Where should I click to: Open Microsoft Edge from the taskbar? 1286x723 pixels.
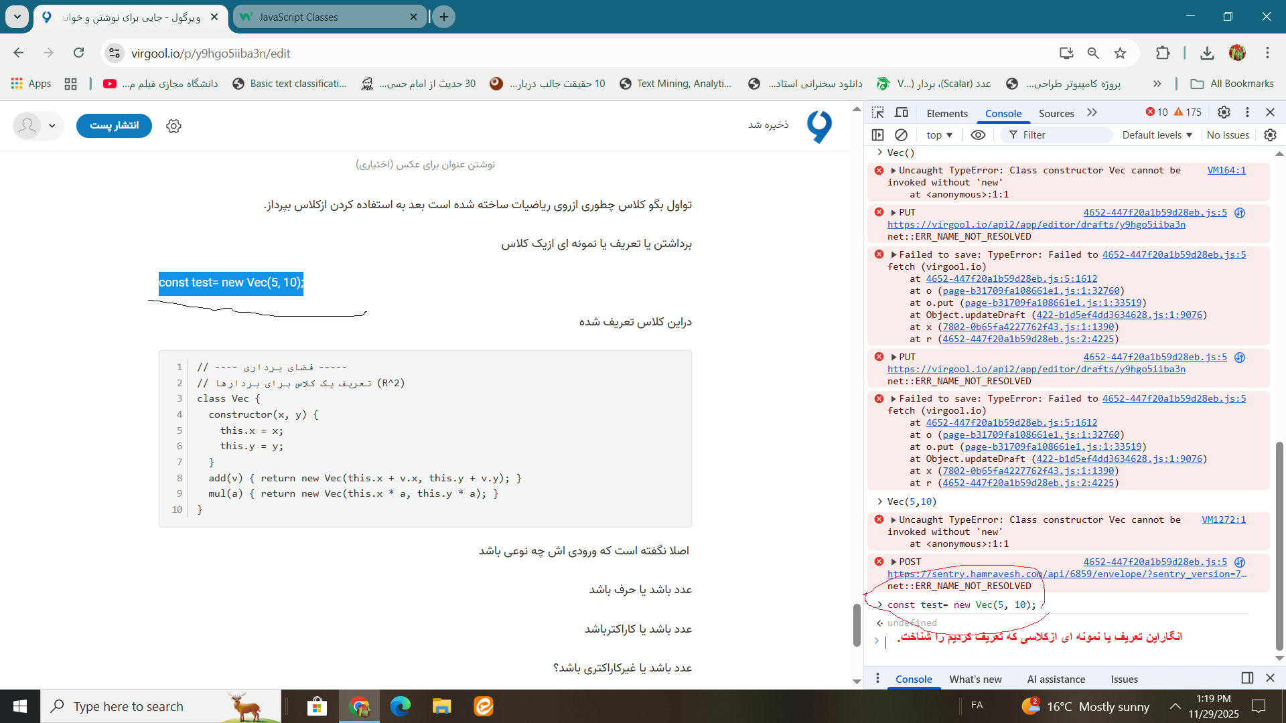[401, 706]
